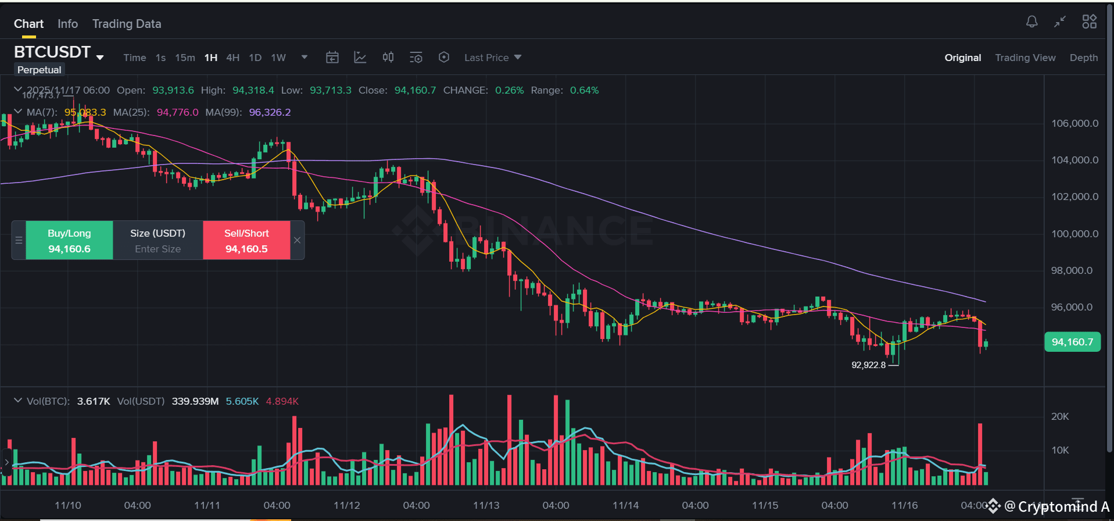The width and height of the screenshot is (1114, 521).
Task: Open the candlestick style settings icon
Action: pyautogui.click(x=388, y=57)
